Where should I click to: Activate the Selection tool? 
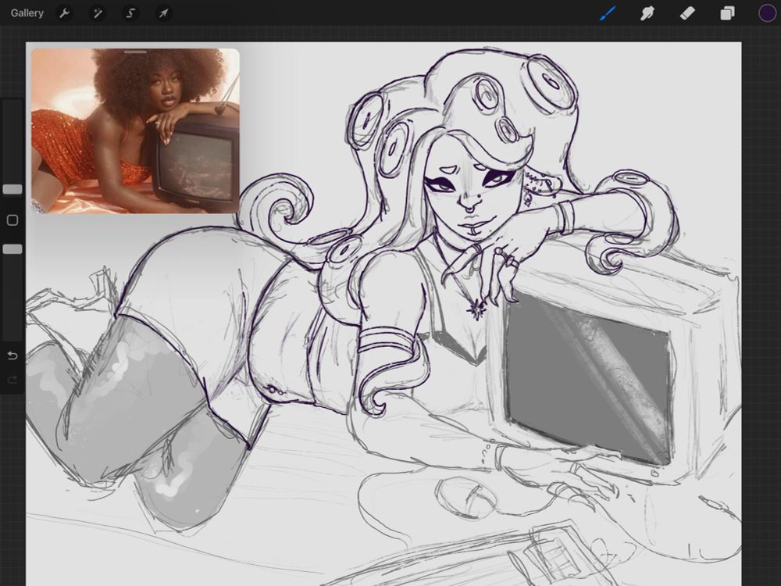click(130, 13)
